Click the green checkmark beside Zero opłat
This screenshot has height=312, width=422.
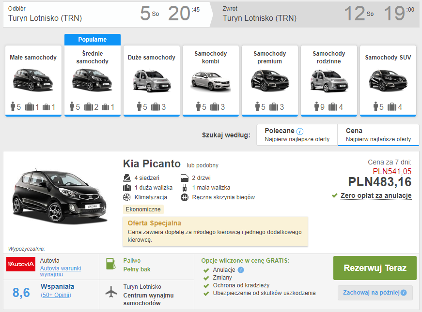point(334,195)
